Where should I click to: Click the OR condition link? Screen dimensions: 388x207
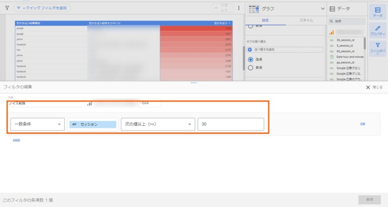click(363, 124)
